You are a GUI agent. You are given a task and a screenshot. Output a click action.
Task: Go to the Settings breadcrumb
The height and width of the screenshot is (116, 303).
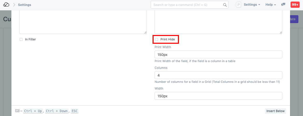point(25,5)
